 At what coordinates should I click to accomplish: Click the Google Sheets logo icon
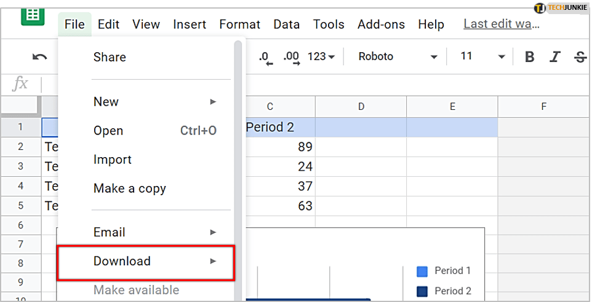pyautogui.click(x=33, y=15)
